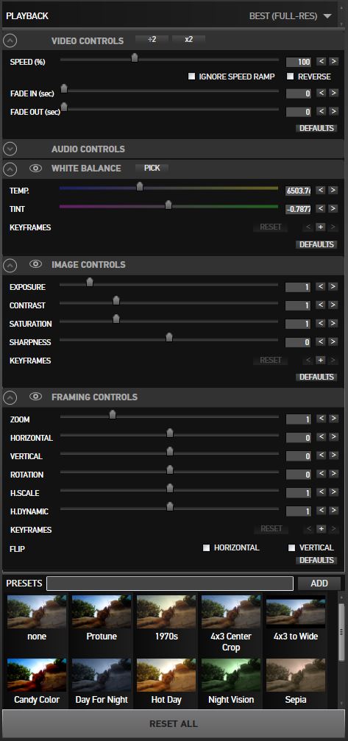Toggle Framing Controls eye icon
This screenshot has height=741, width=348.
click(36, 397)
